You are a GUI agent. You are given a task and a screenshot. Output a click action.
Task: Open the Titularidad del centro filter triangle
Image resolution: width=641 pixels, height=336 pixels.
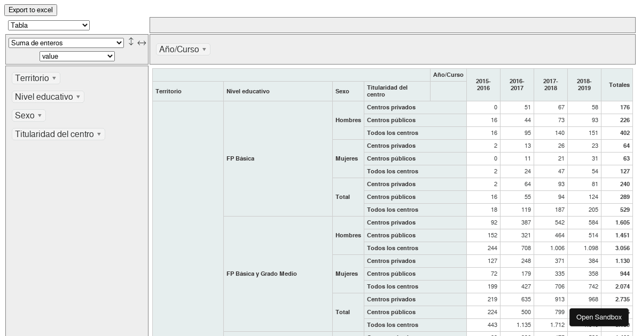click(x=98, y=134)
